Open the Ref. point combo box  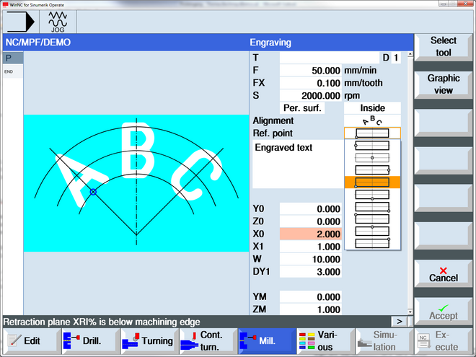point(371,133)
